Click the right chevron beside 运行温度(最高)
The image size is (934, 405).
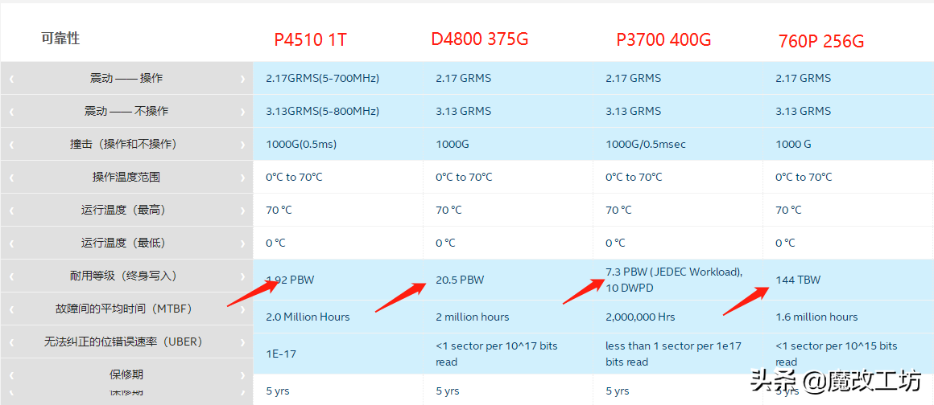click(242, 210)
